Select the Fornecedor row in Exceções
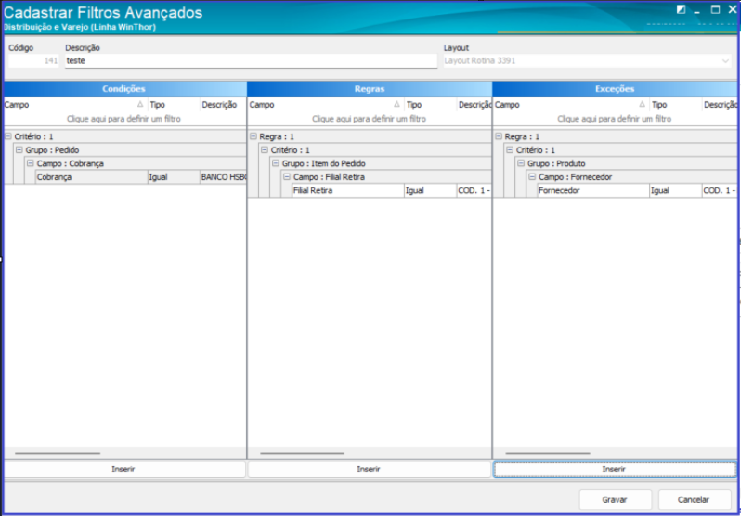The height and width of the screenshot is (516, 741). 637,190
